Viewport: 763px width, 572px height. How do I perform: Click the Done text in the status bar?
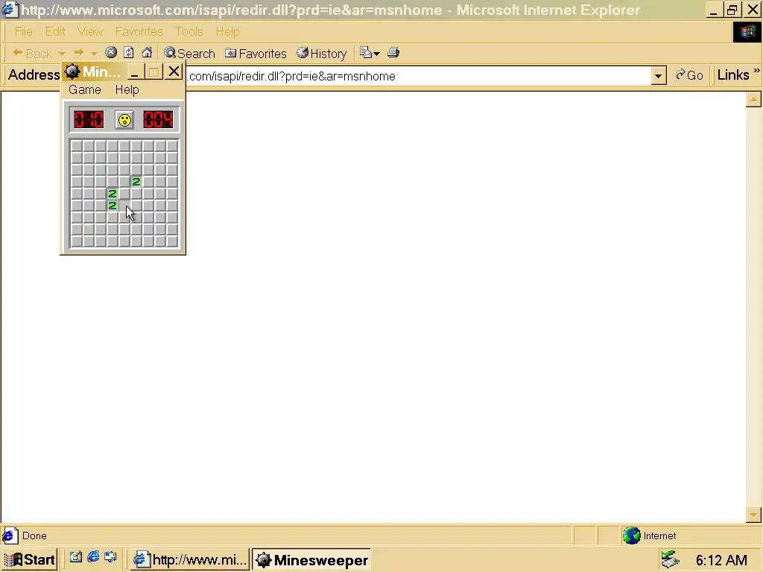click(34, 536)
